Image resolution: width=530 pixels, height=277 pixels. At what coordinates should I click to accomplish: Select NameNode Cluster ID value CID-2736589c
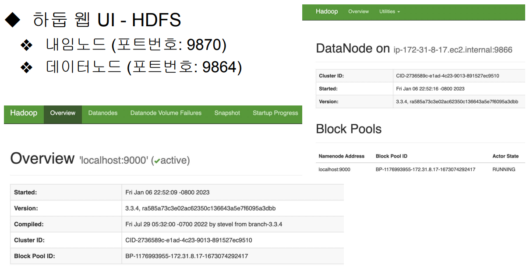pos(189,240)
